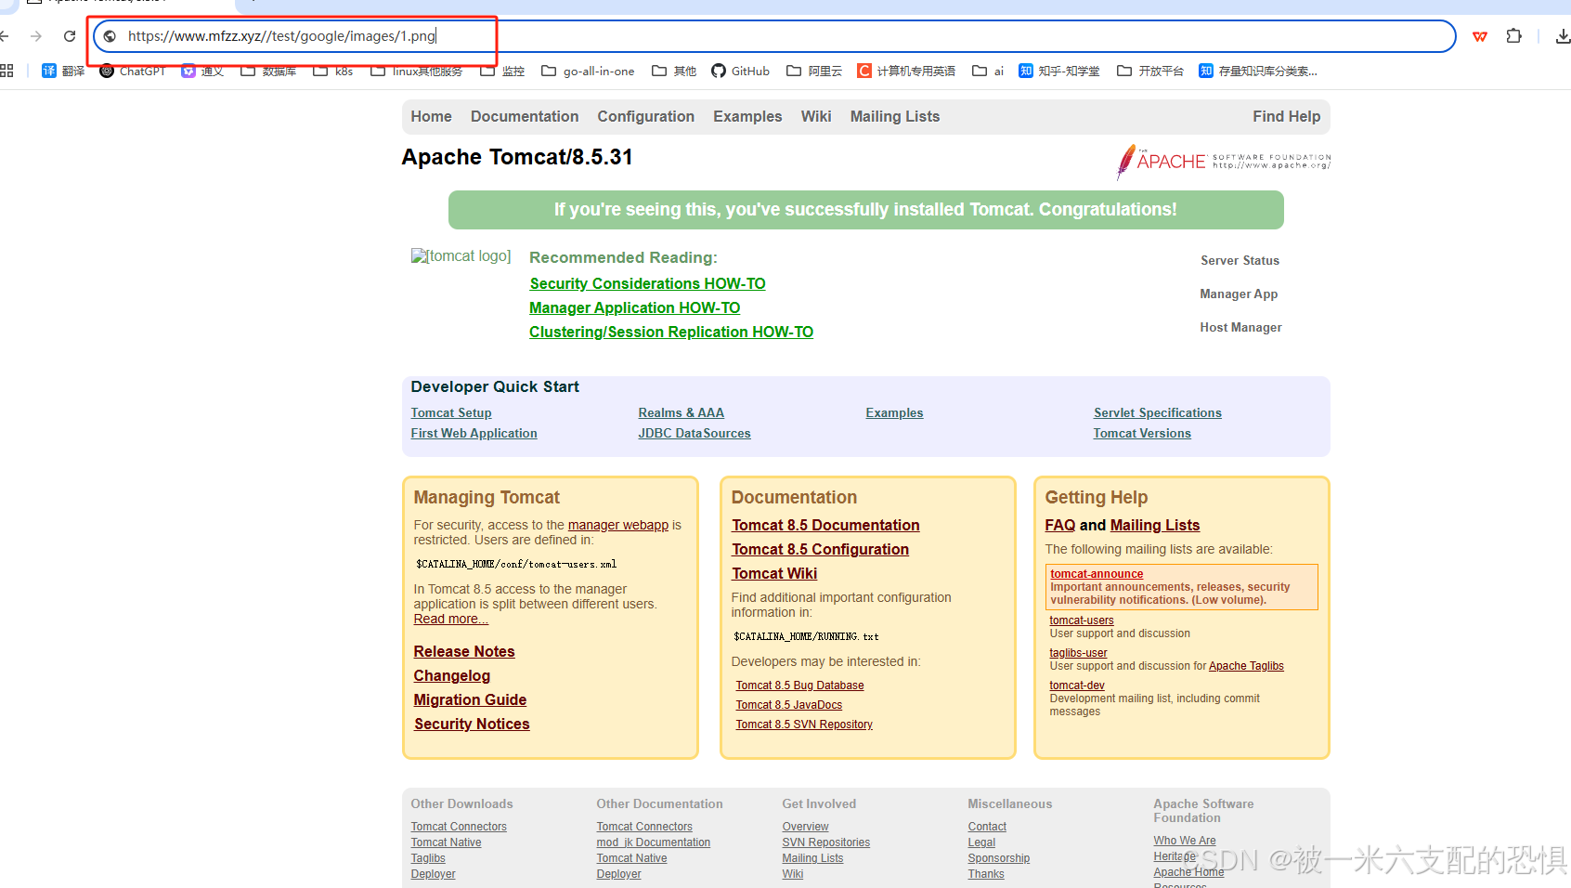
Task: Open the 阿里云 bookmark folder
Action: coord(814,71)
